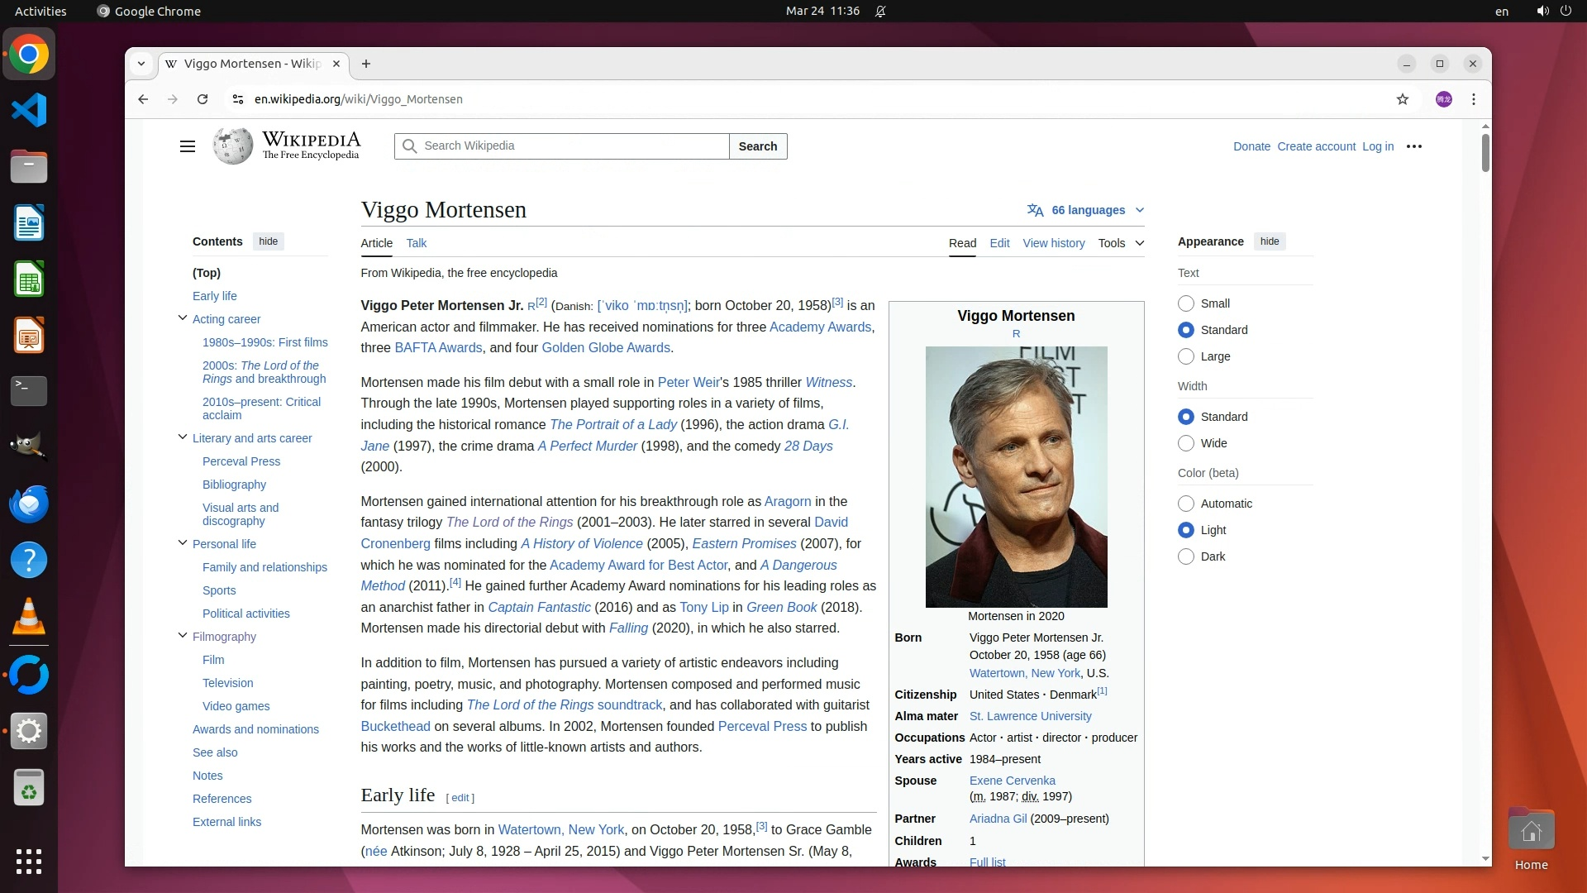Screen dimensions: 1587x893
Task: Open a new browser tab
Action: 366,64
